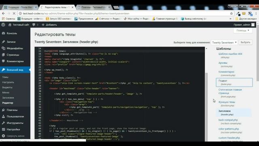The height and width of the screenshot is (146, 259).
Task: Select the Внешний вид menu
Action: [15, 70]
